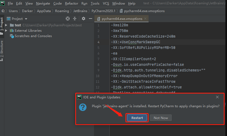Viewport: 227px width, 136px height.
Task: Click the Scratches and Consoles icon
Action: coord(12,36)
